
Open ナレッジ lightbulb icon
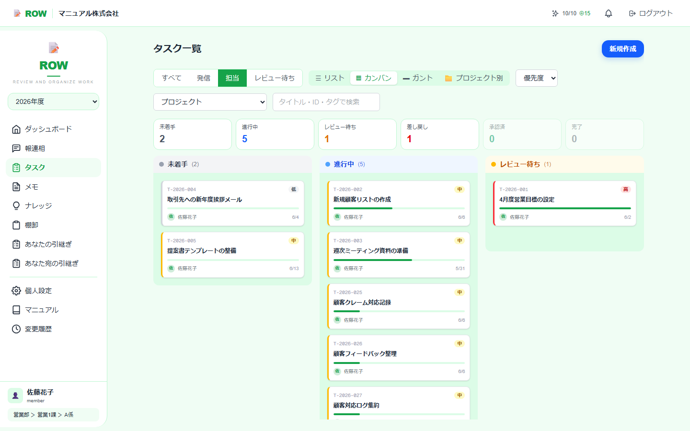pyautogui.click(x=16, y=206)
